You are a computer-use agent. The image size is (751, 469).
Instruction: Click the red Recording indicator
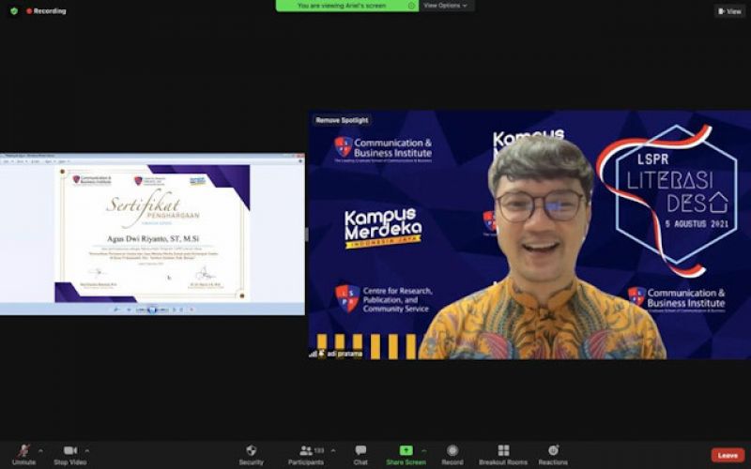point(46,11)
